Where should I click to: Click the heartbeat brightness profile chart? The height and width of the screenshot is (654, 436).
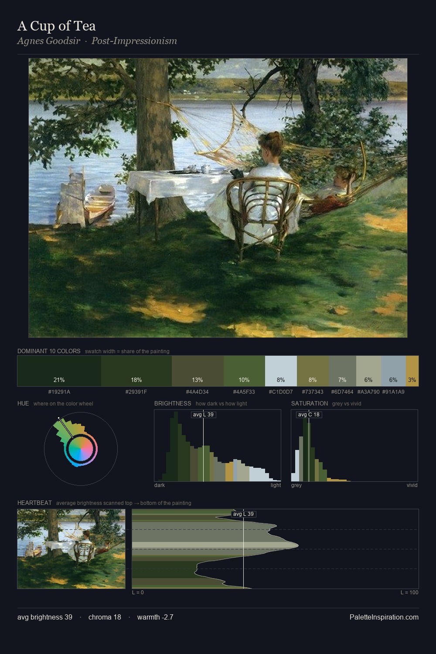pos(275,549)
